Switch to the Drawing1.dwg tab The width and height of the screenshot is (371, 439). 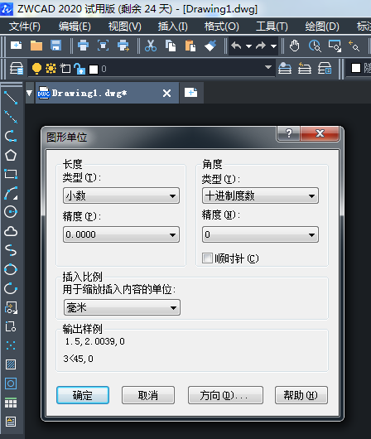pos(89,93)
